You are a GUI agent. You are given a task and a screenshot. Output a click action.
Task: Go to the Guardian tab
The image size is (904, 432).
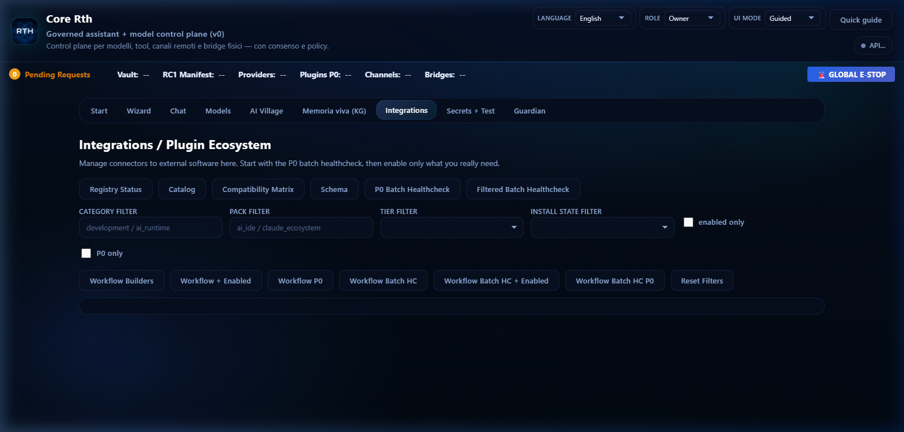529,111
